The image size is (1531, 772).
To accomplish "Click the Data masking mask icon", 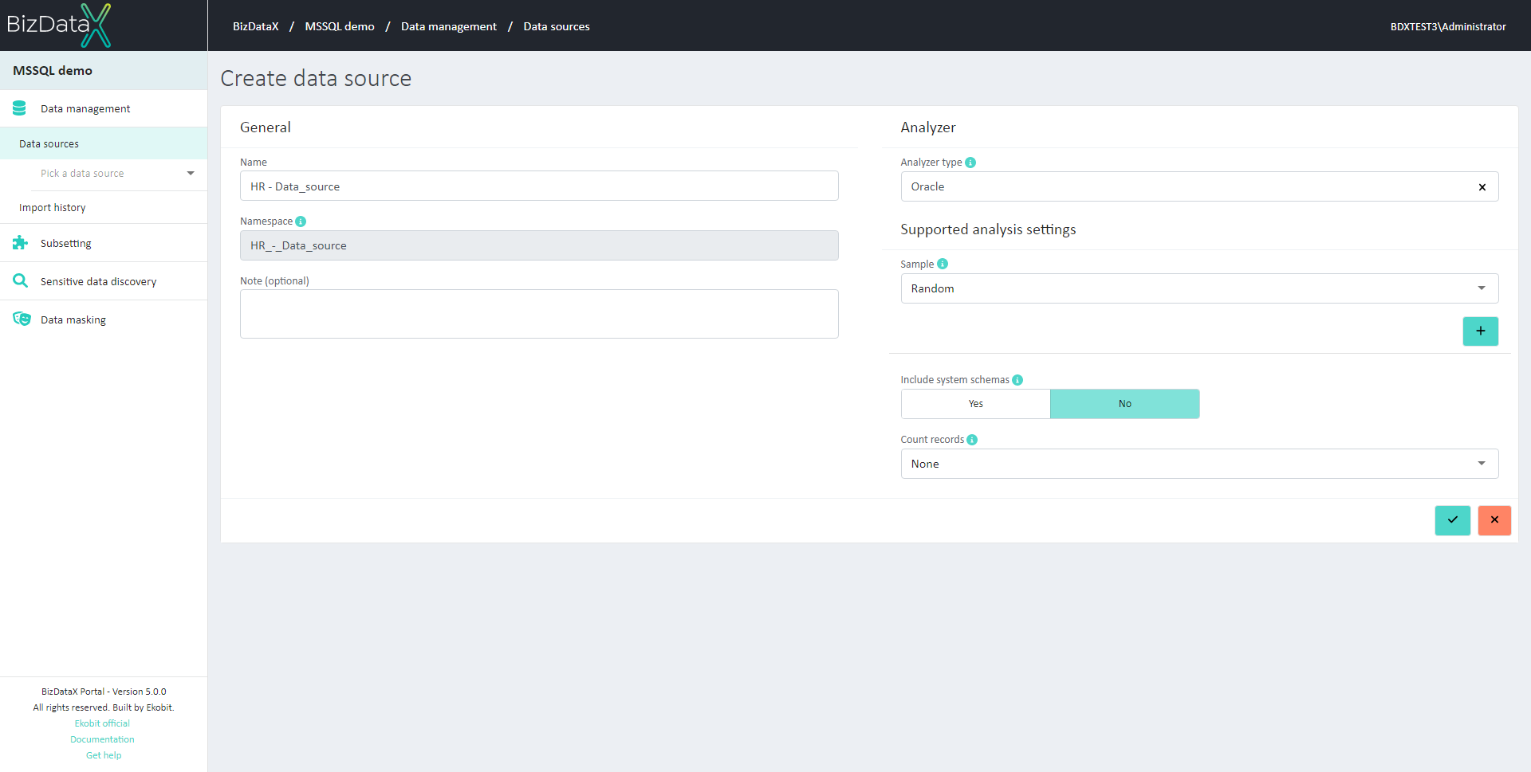I will (22, 319).
